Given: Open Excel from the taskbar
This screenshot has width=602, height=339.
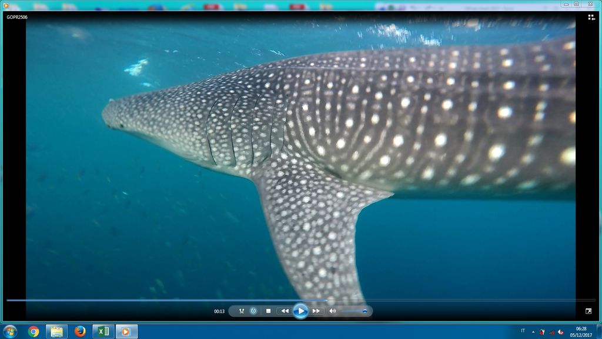Looking at the screenshot, I should tap(103, 331).
